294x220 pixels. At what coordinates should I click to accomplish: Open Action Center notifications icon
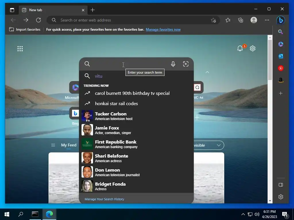tap(285, 214)
